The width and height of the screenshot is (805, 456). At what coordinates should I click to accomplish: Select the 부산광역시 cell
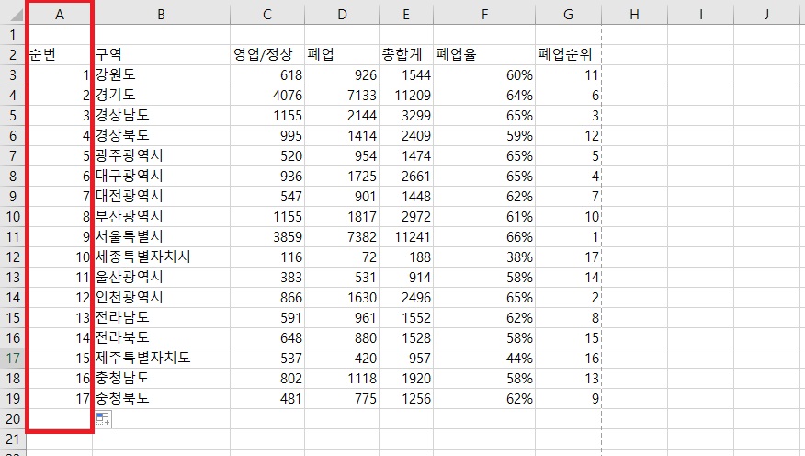[x=161, y=217]
